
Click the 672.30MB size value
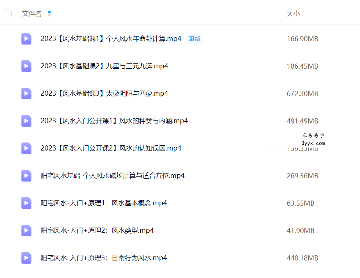tap(303, 94)
